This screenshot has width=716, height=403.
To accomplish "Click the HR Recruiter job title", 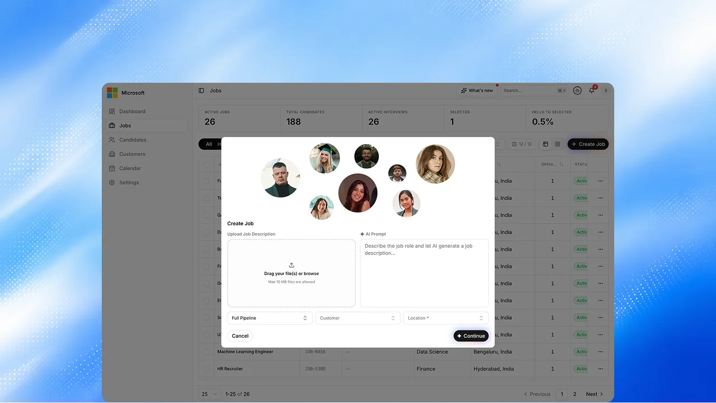I will [x=230, y=369].
